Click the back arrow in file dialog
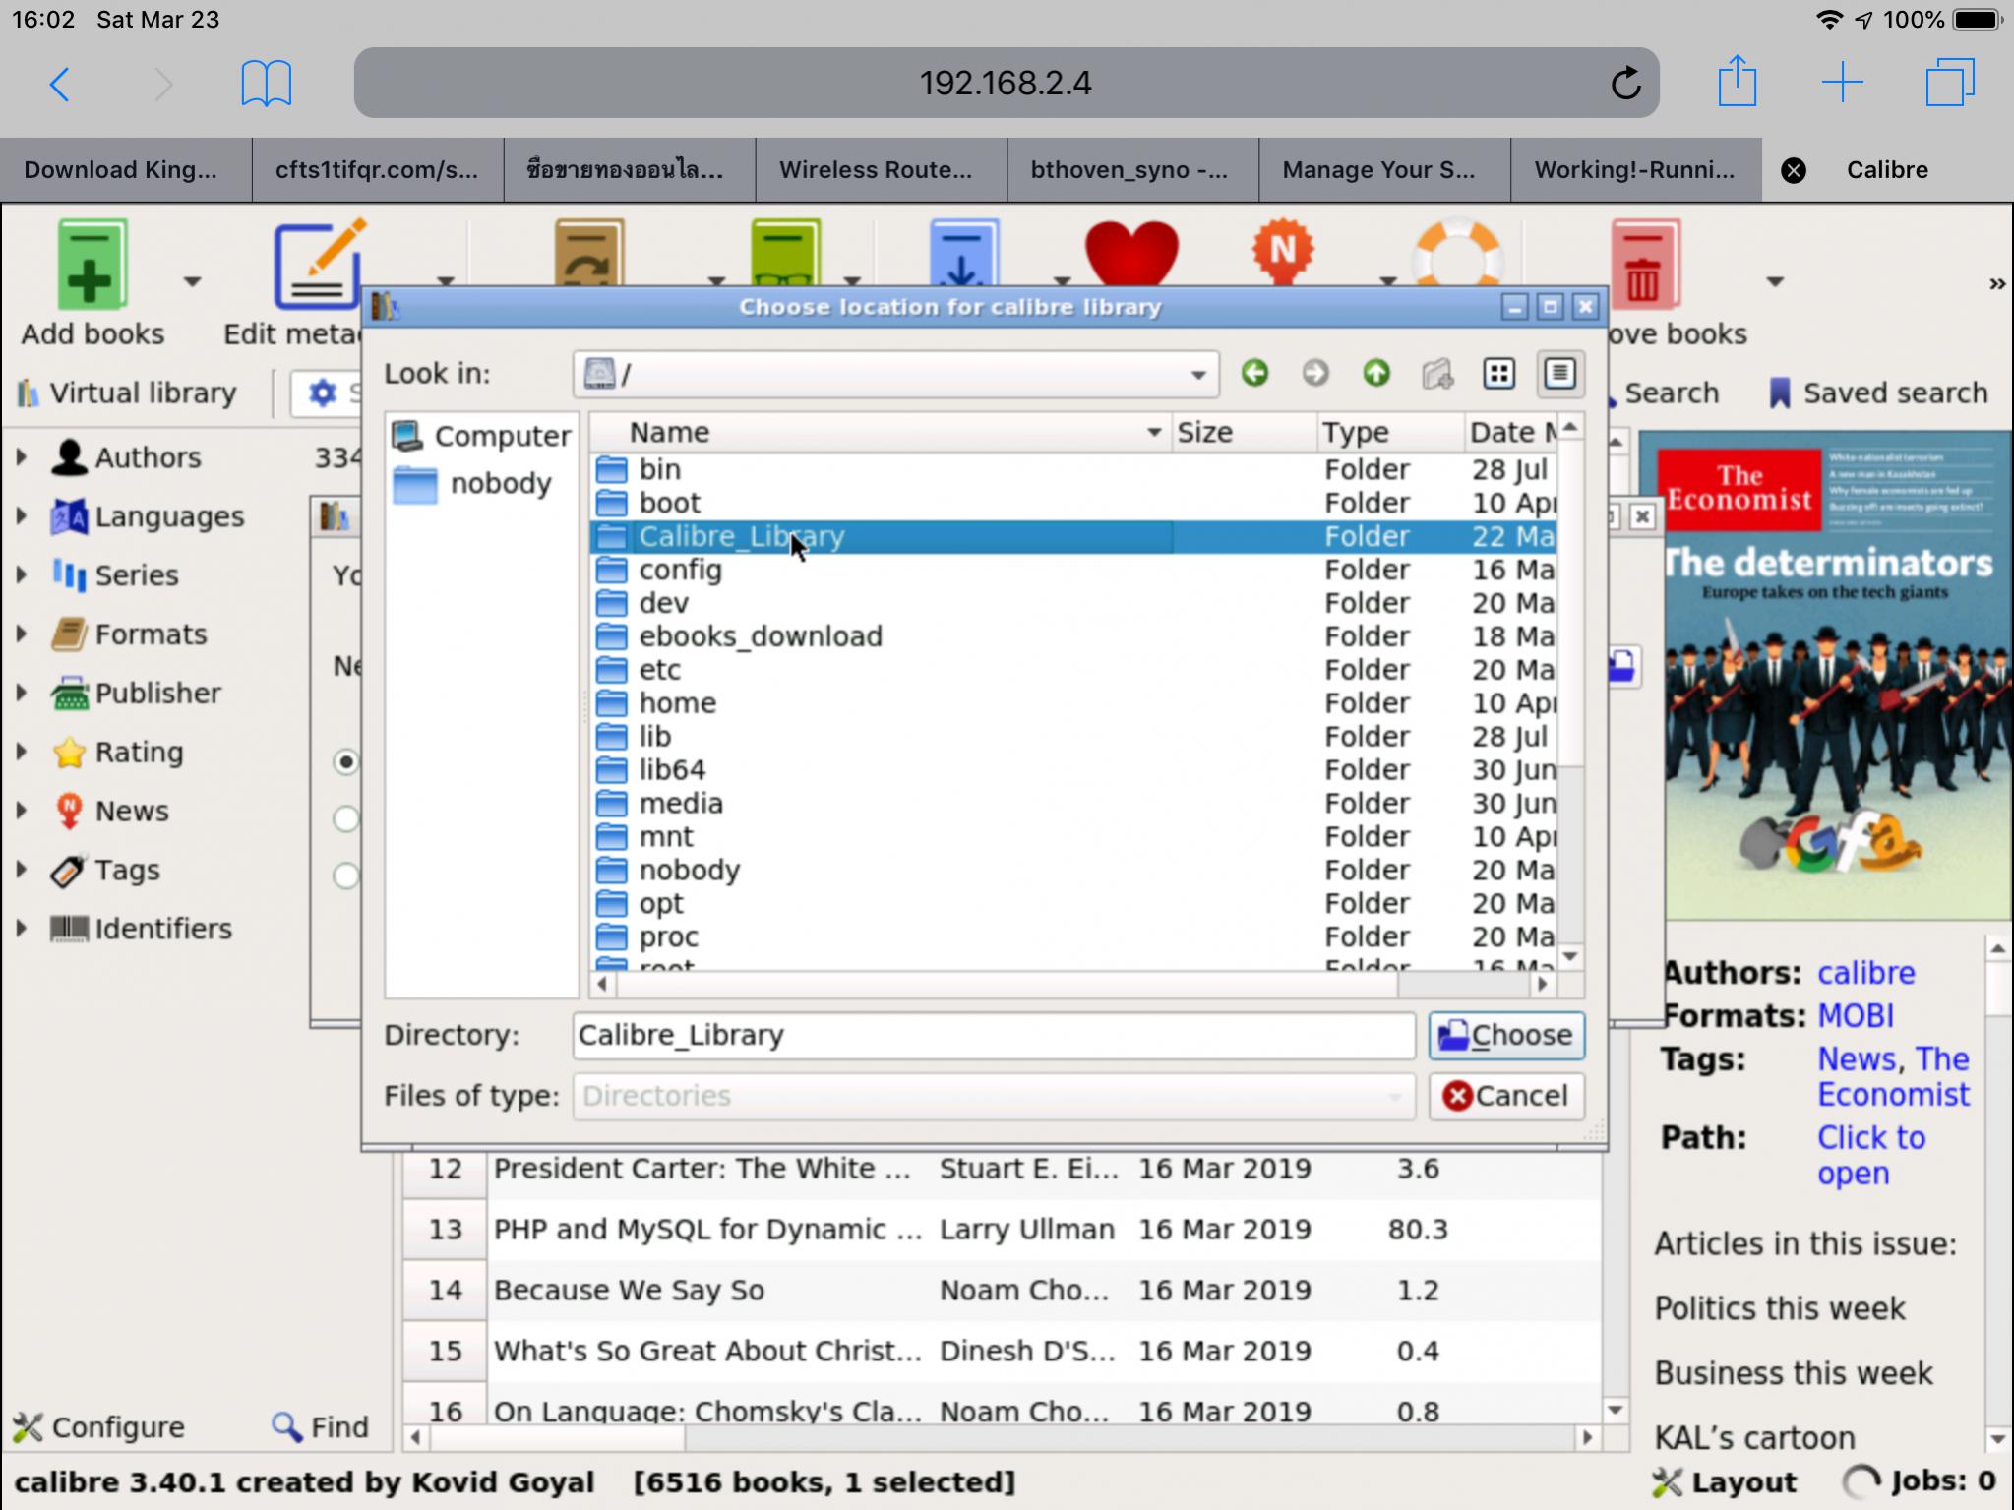This screenshot has width=2014, height=1510. pos(1254,374)
